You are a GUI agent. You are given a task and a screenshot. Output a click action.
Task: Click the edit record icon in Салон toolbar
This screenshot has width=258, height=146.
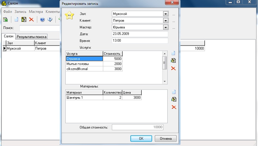(24, 19)
